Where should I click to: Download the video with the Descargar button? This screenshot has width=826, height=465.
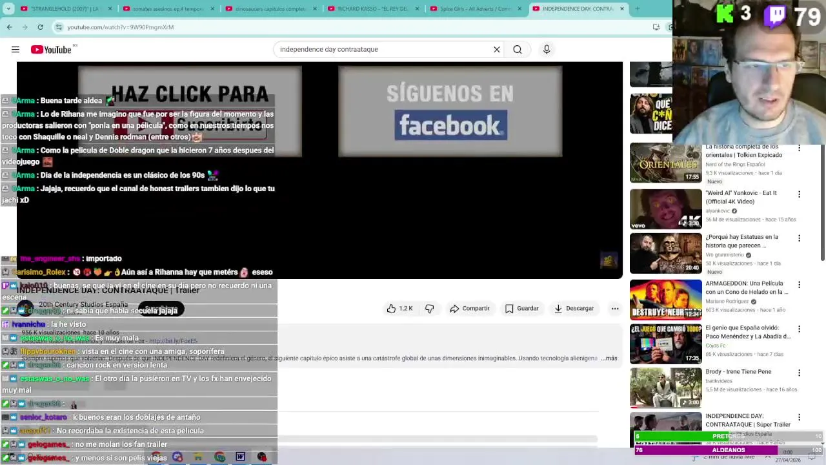pyautogui.click(x=574, y=309)
